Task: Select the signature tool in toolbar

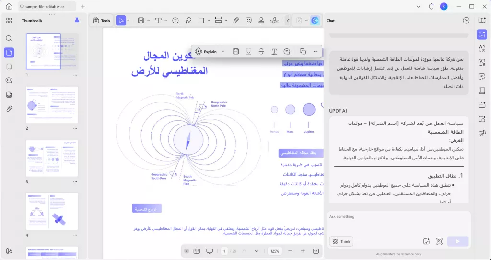Action: 274,21
